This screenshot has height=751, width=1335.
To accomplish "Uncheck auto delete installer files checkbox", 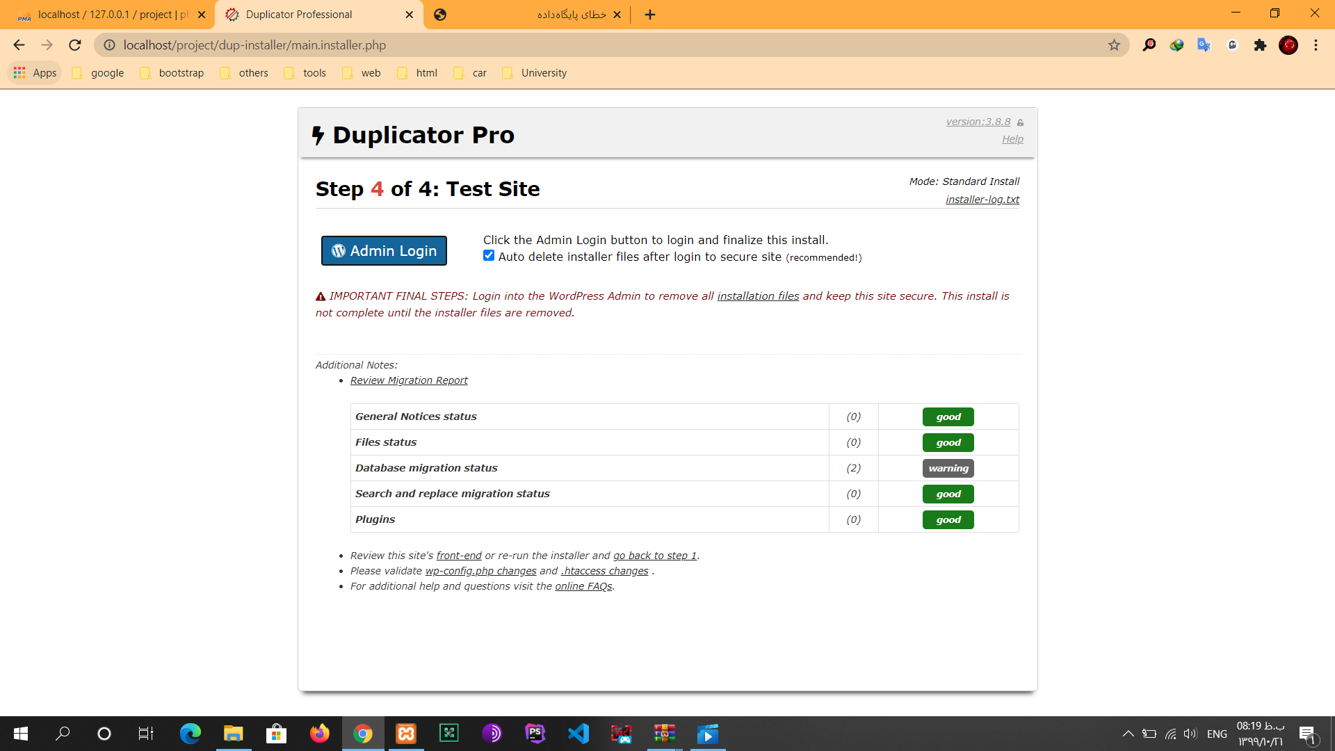I will (489, 256).
